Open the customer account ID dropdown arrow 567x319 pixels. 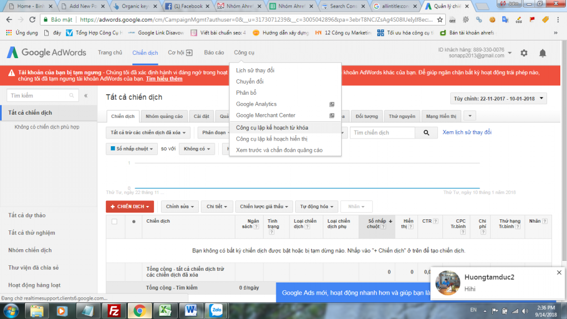pyautogui.click(x=509, y=53)
